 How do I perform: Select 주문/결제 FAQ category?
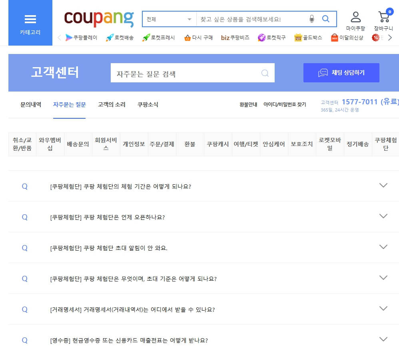162,144
